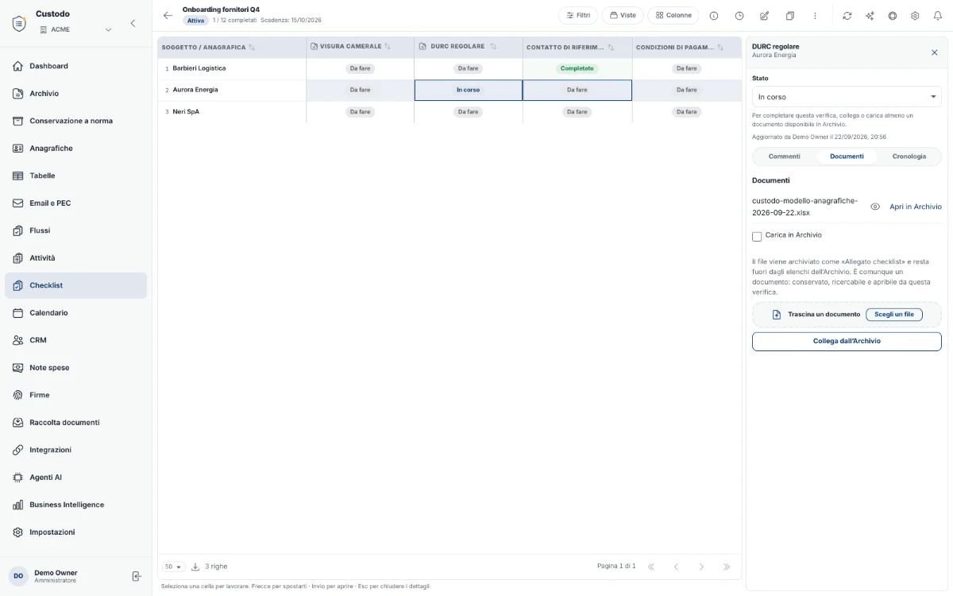
Task: Open Dashboard from the sidebar
Action: tap(75, 66)
